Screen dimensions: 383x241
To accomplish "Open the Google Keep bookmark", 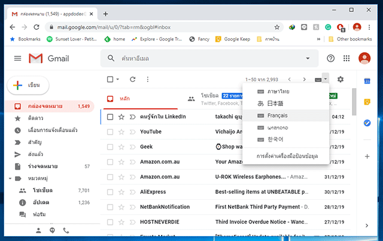I will pos(233,39).
